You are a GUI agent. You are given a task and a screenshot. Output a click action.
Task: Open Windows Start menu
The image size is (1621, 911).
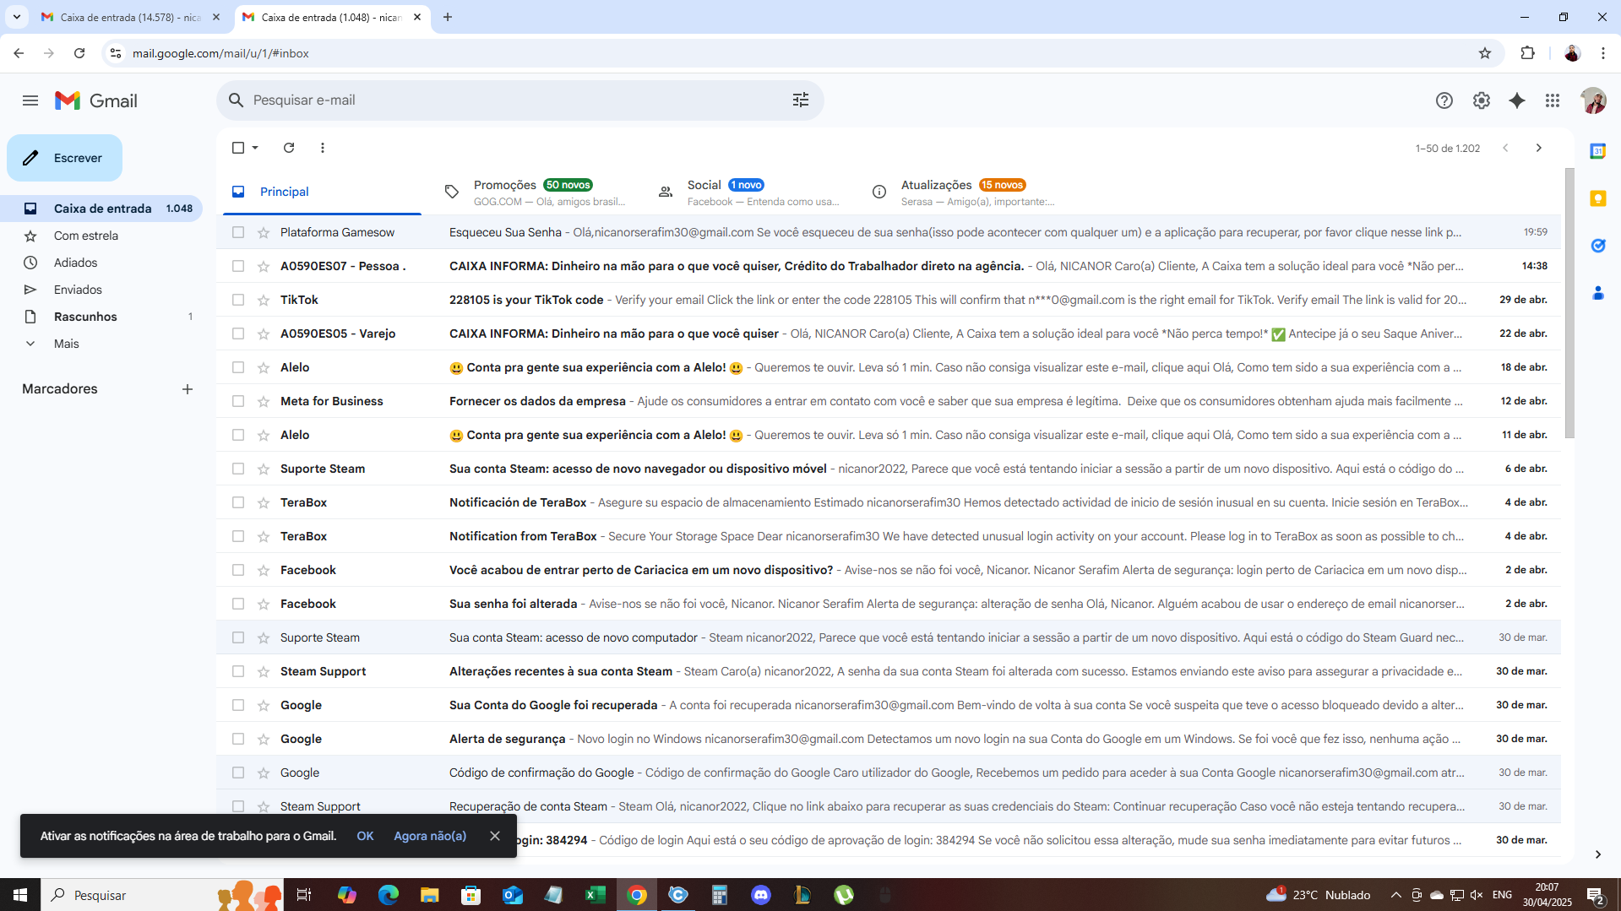pos(20,895)
